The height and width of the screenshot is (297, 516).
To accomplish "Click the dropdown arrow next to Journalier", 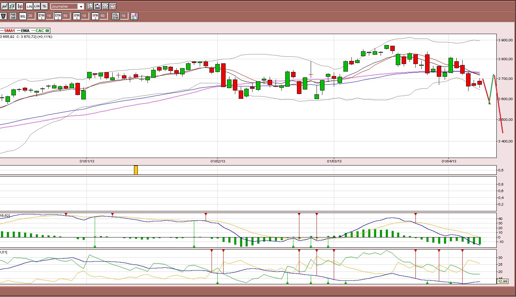I will (81, 7).
